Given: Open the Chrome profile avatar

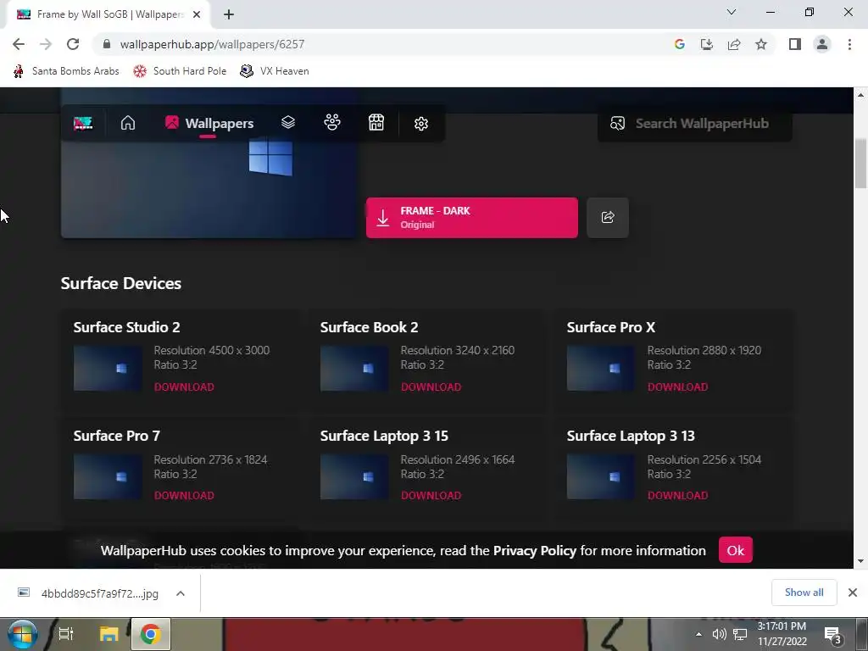Looking at the screenshot, I should [822, 44].
